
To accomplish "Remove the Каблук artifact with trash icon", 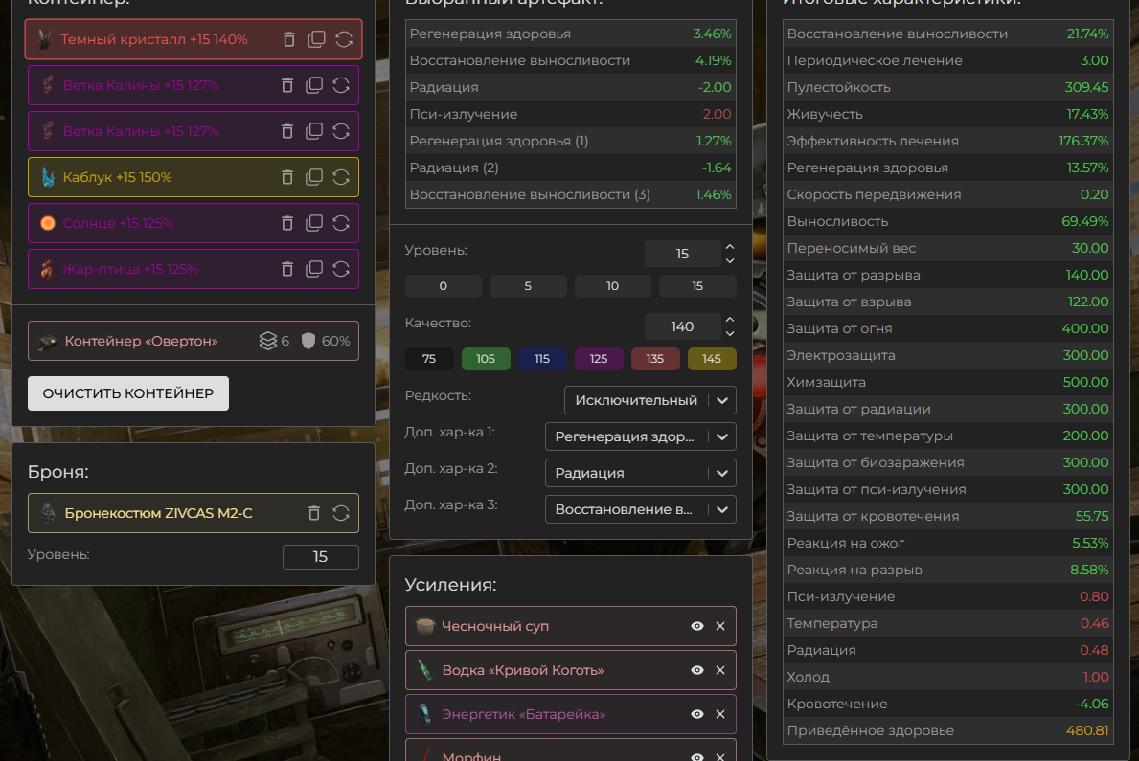I will coord(287,177).
